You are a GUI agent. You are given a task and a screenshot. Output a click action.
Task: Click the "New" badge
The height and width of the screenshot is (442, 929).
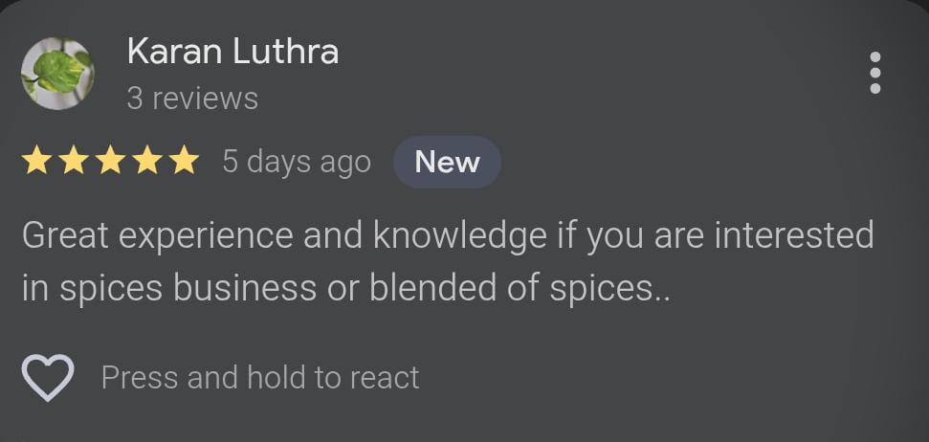[x=447, y=162]
